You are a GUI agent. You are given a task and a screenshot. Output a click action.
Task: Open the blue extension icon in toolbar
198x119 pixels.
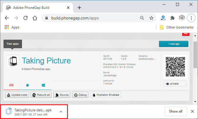163,18
